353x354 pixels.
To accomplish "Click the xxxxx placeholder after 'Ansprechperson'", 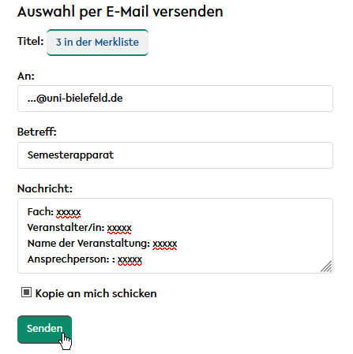I will pyautogui.click(x=130, y=259).
